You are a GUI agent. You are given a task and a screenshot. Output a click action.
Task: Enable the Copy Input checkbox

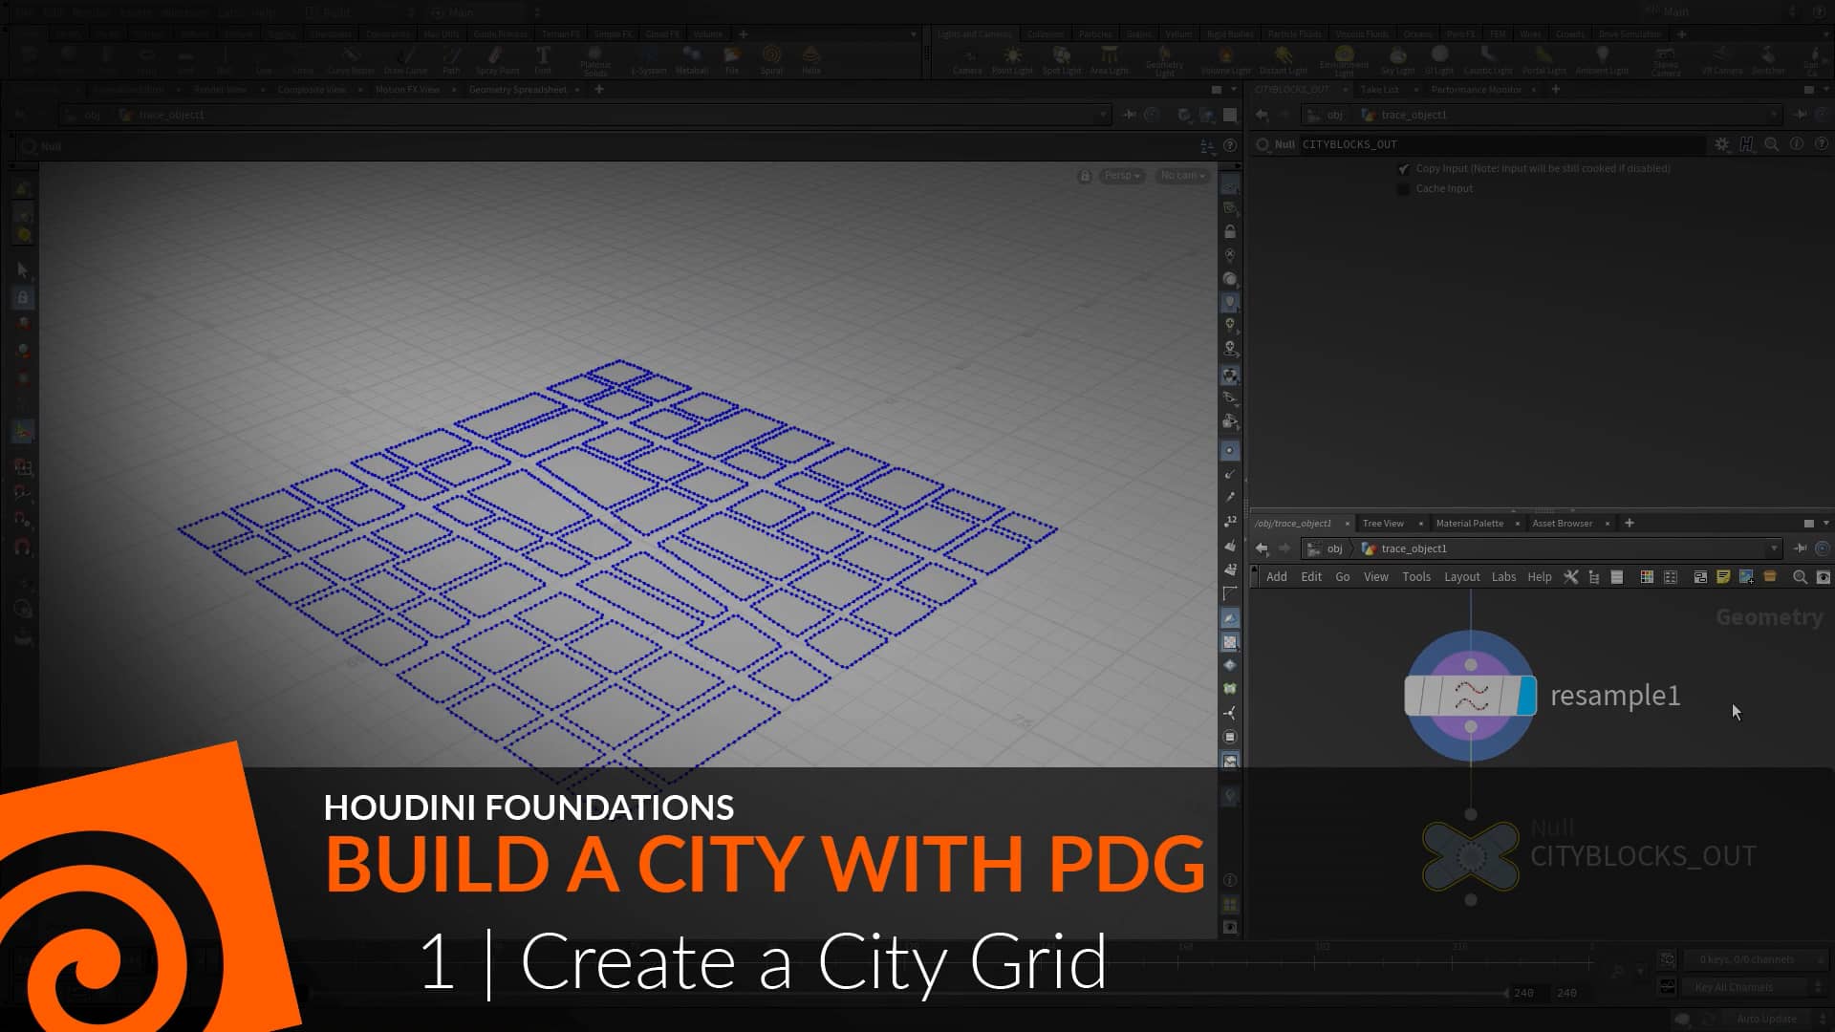coord(1404,168)
